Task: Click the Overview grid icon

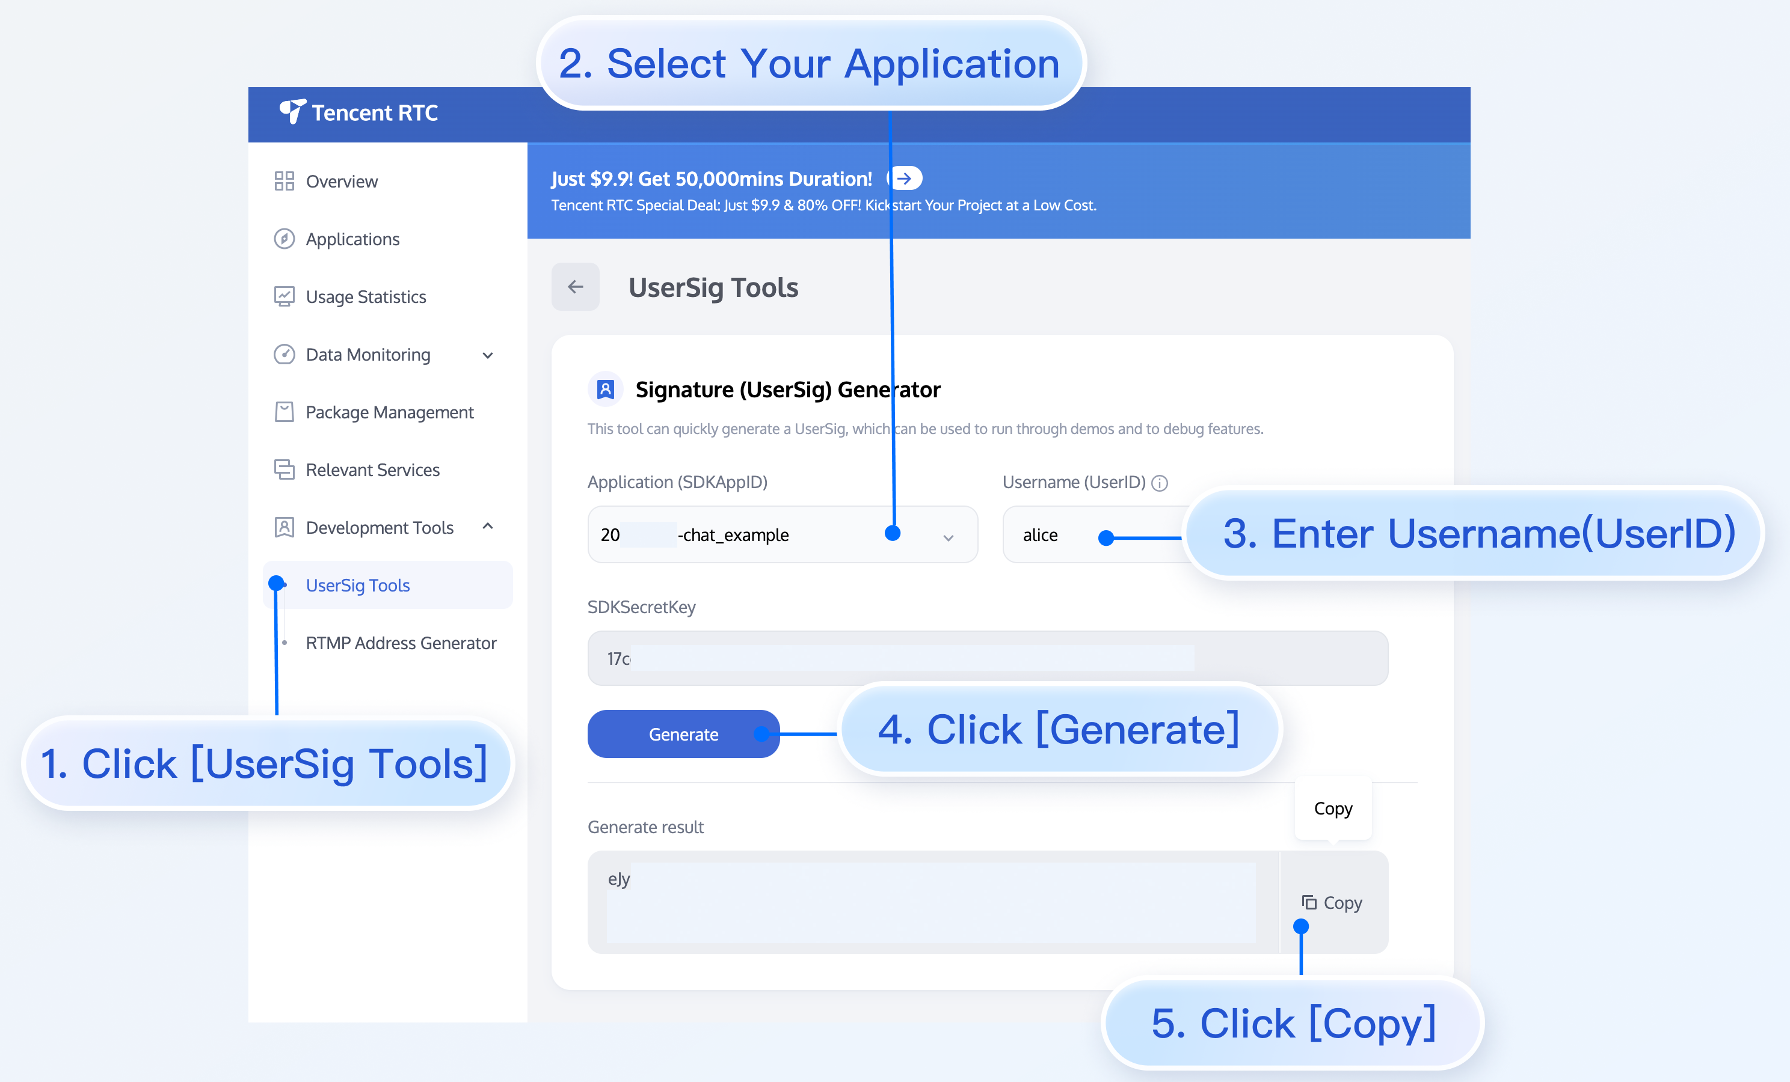Action: (x=284, y=182)
